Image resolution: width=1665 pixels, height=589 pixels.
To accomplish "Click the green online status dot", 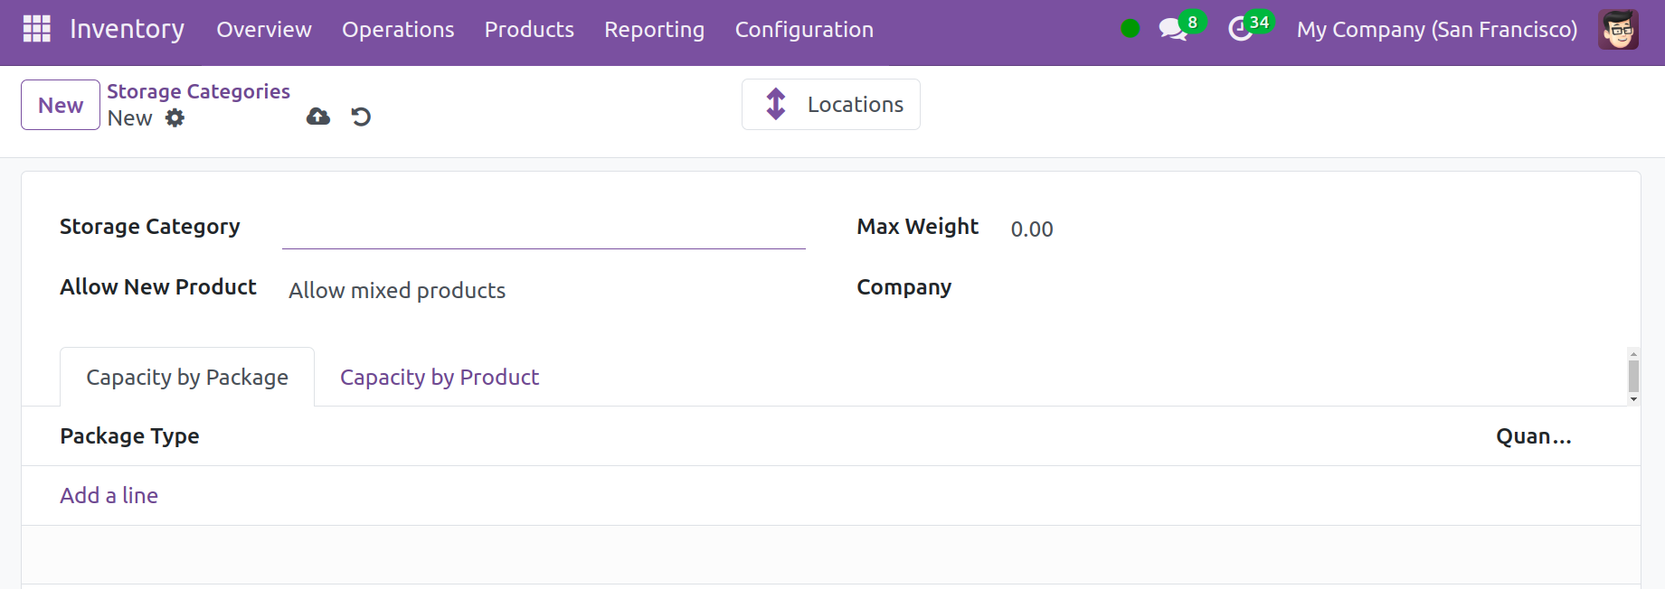I will click(x=1130, y=29).
